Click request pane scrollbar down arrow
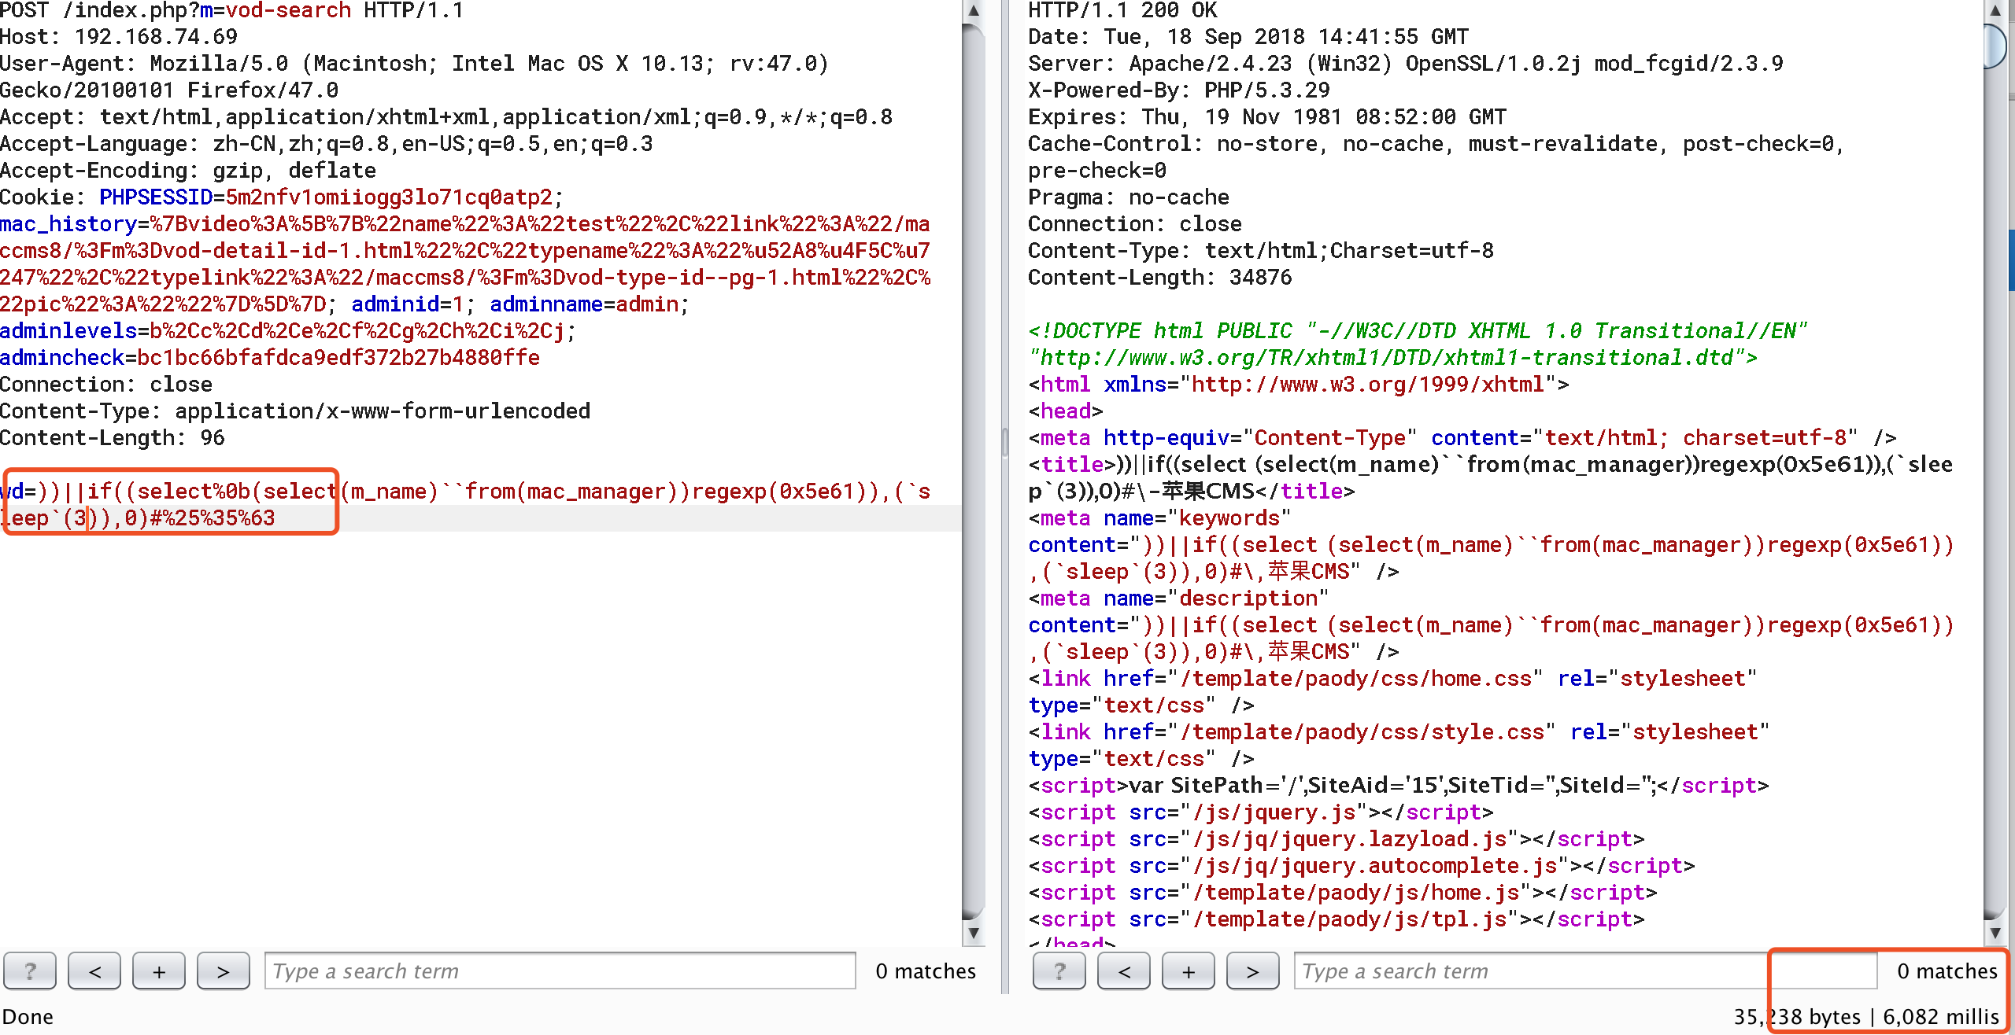 pyautogui.click(x=974, y=933)
